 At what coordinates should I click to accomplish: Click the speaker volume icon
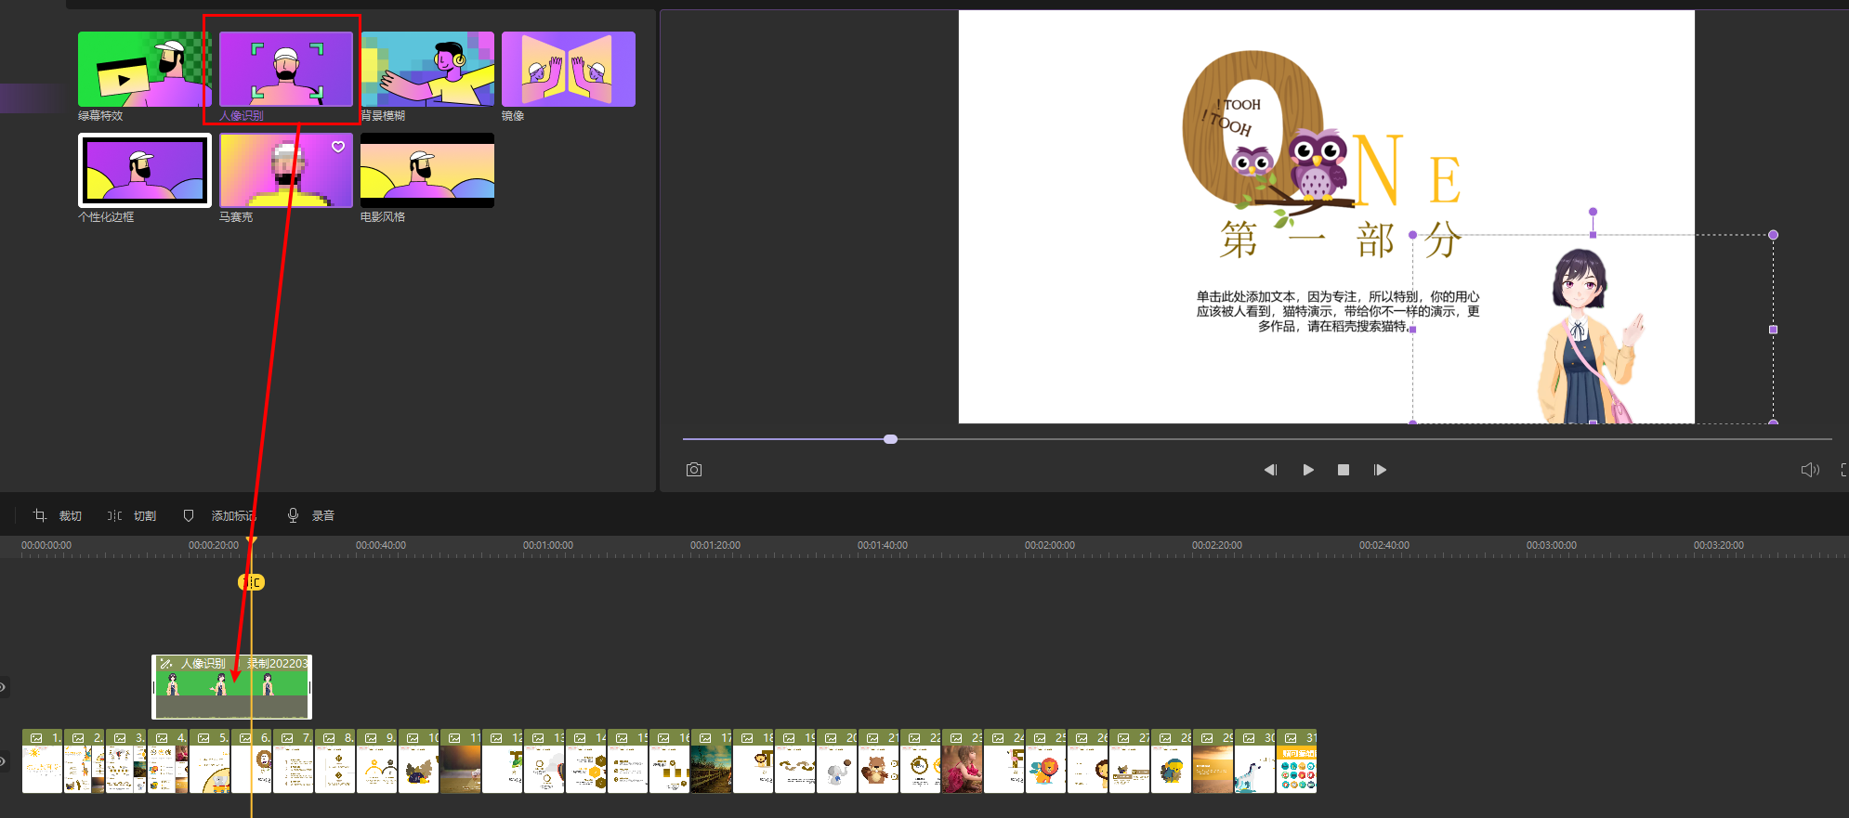click(1809, 470)
